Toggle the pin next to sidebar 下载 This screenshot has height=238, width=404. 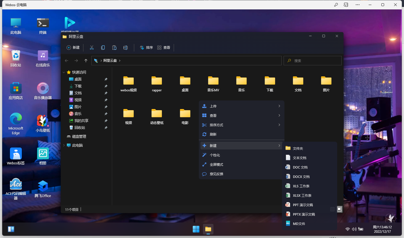[106, 86]
